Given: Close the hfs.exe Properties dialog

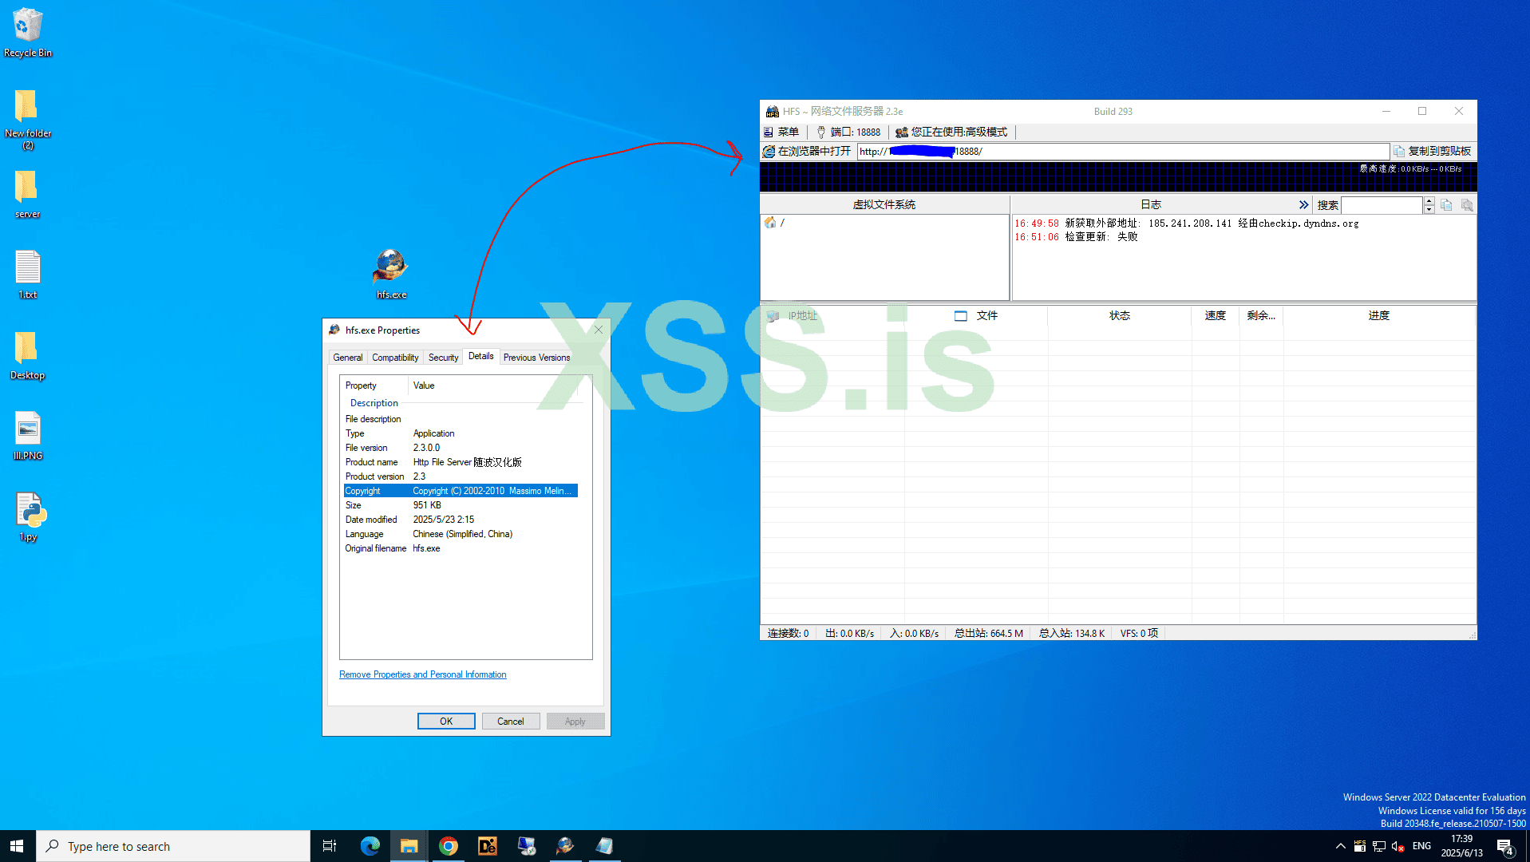Looking at the screenshot, I should pyautogui.click(x=599, y=330).
